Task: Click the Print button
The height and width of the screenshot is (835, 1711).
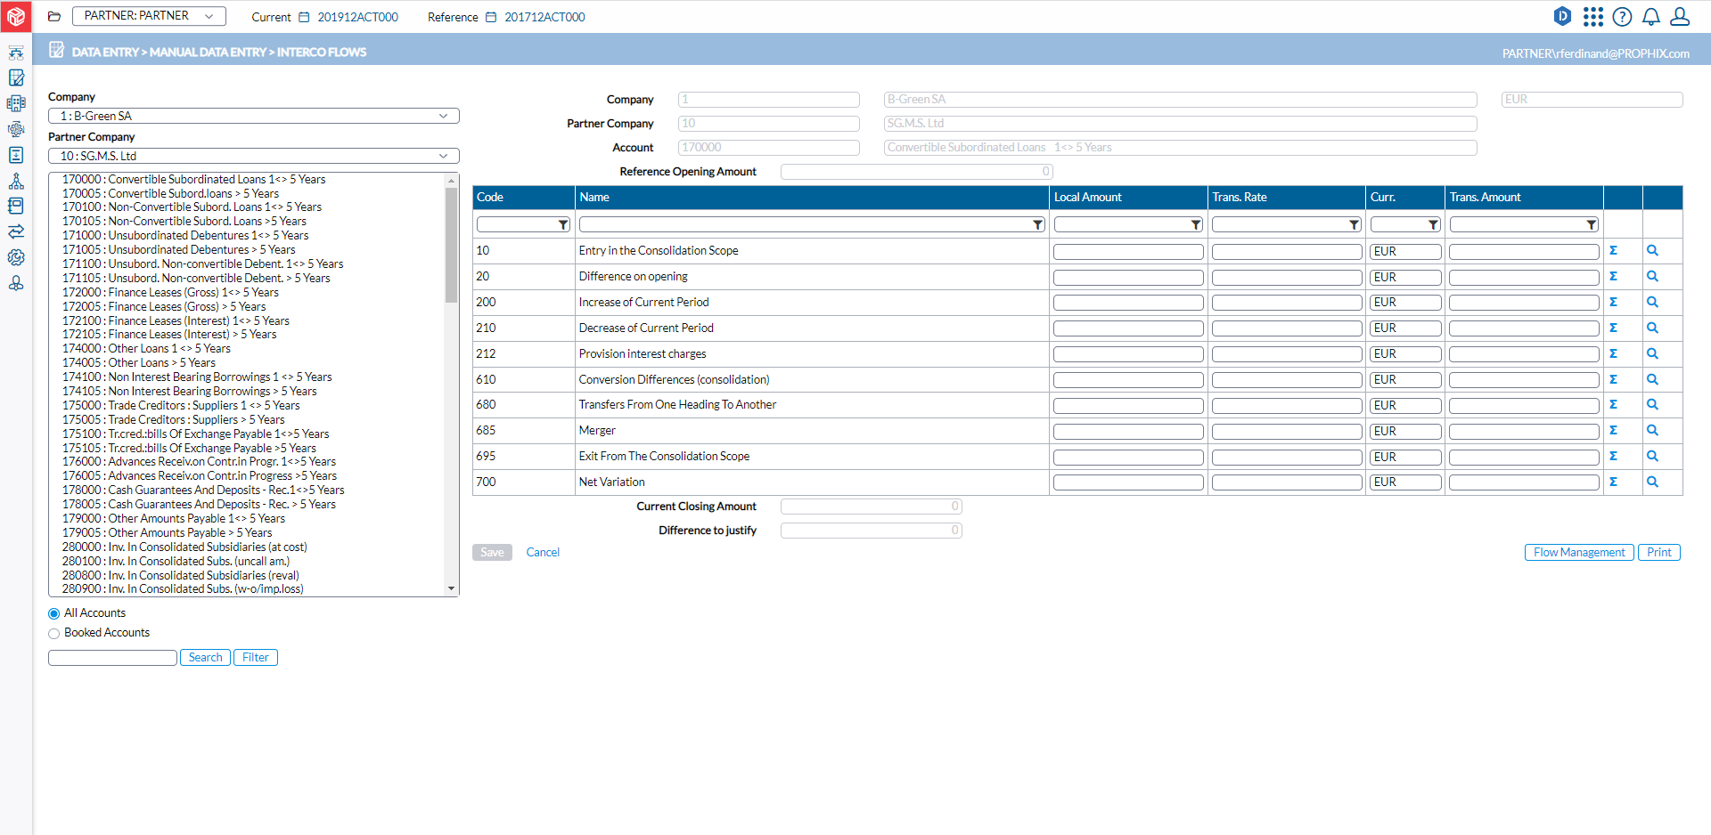Action: click(x=1659, y=553)
